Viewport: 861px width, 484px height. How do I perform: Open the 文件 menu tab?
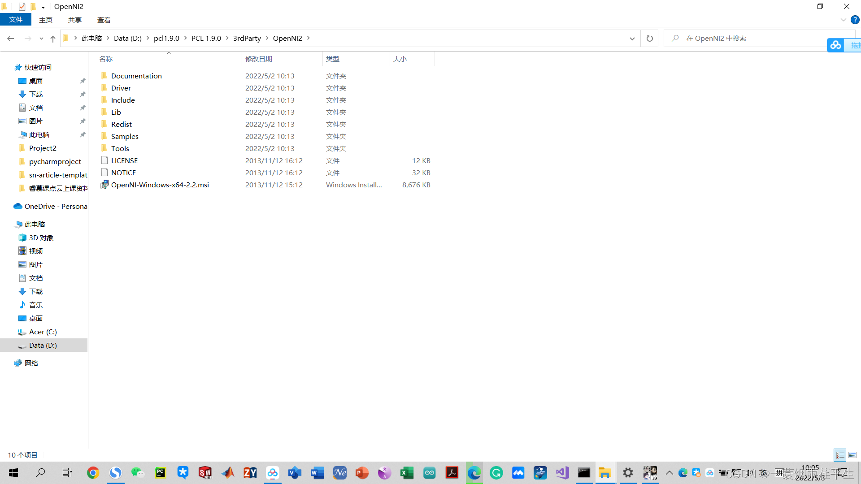(16, 20)
